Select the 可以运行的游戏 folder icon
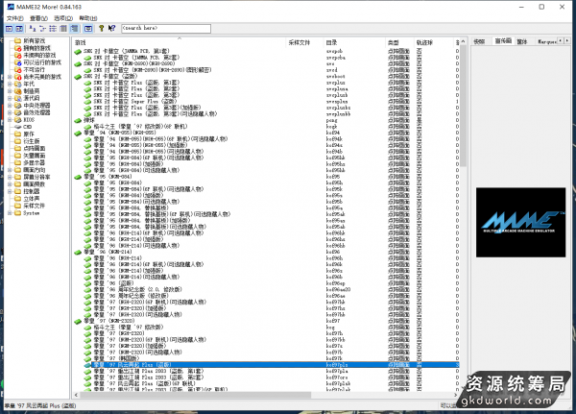576x414 pixels. click(x=17, y=62)
